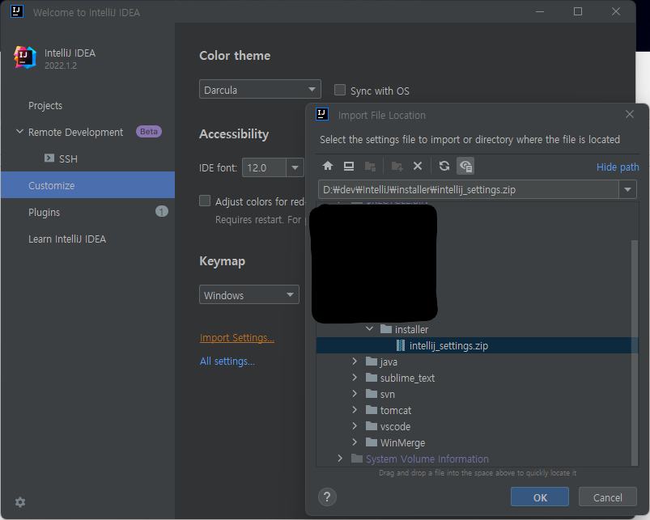This screenshot has width=650, height=520.
Task: Toggle show hidden files and directories icon
Action: [x=465, y=166]
